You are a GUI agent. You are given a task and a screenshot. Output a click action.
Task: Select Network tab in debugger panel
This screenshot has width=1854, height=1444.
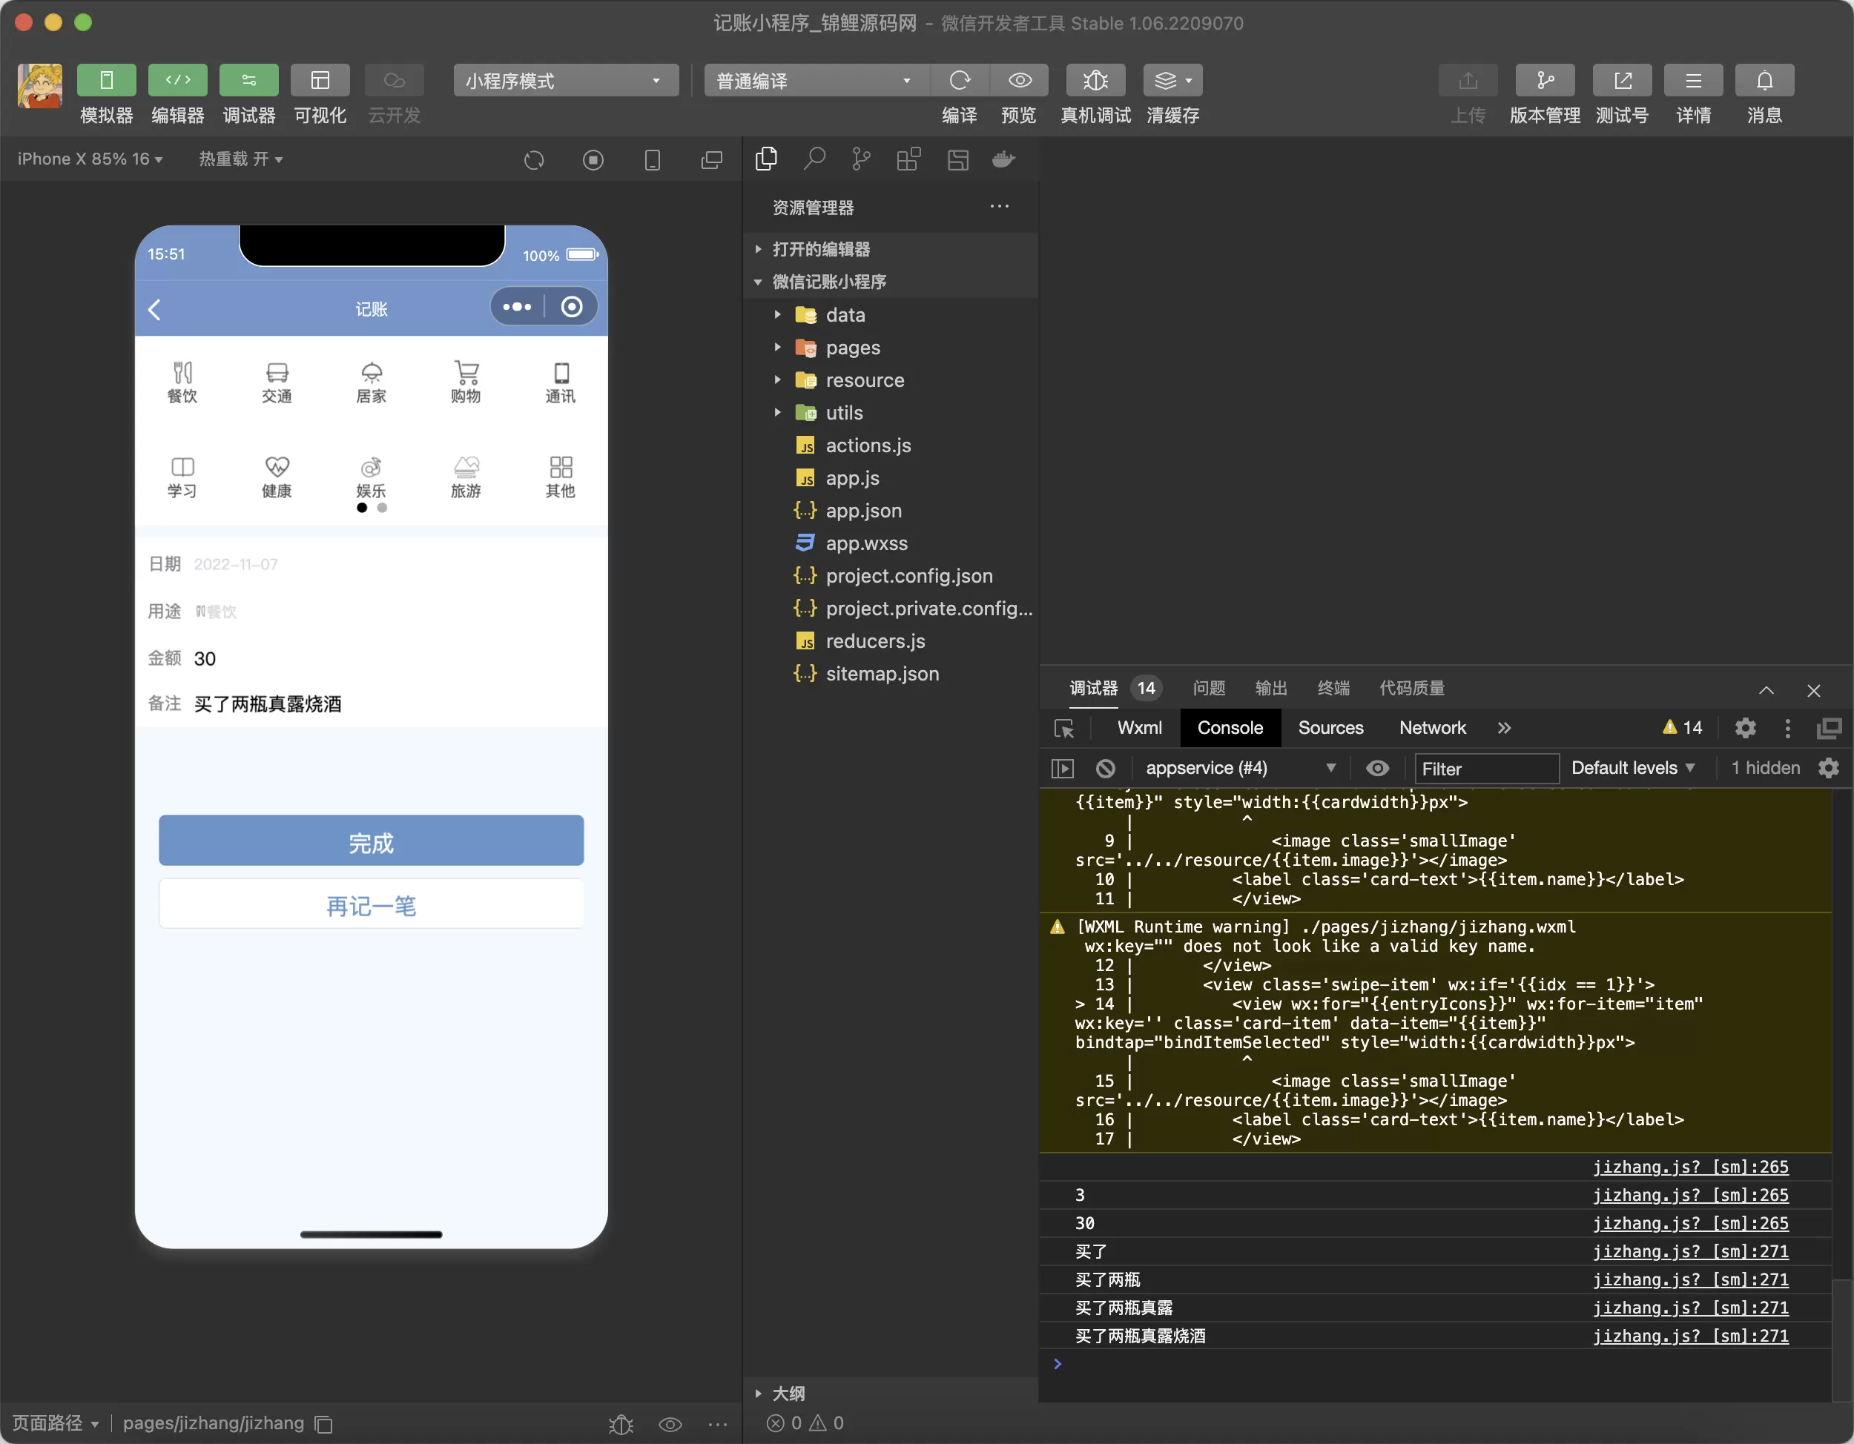tap(1433, 728)
